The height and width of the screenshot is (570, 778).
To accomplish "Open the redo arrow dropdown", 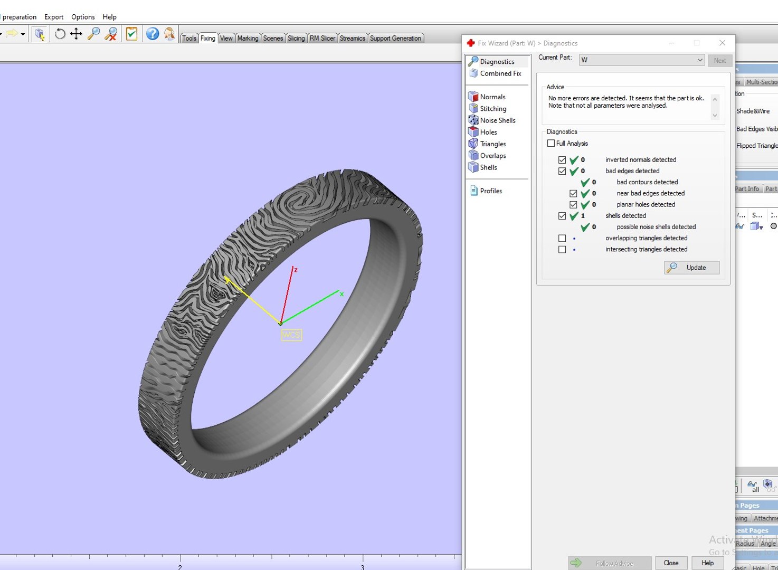I will pyautogui.click(x=23, y=35).
